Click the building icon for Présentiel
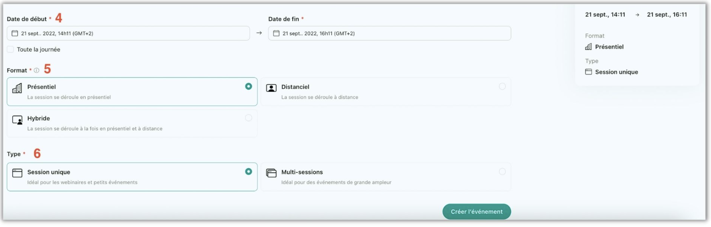The image size is (711, 227). tap(17, 88)
